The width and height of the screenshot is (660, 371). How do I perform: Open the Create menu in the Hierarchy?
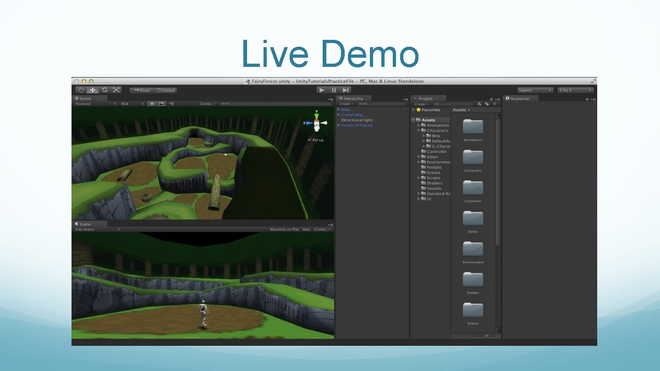tap(345, 104)
